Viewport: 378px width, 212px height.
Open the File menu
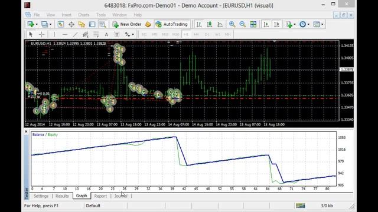coord(37,15)
